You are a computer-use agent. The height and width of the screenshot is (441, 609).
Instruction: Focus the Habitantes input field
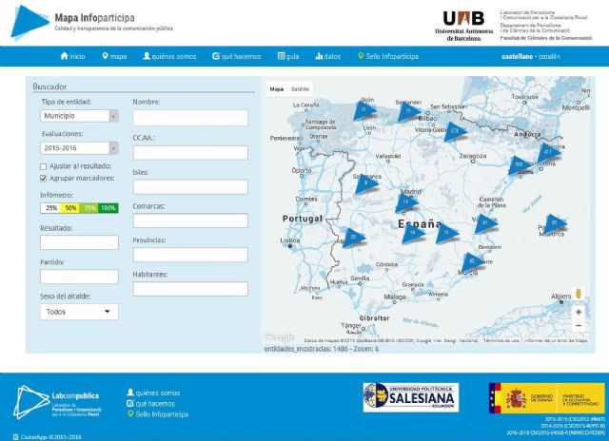click(190, 289)
